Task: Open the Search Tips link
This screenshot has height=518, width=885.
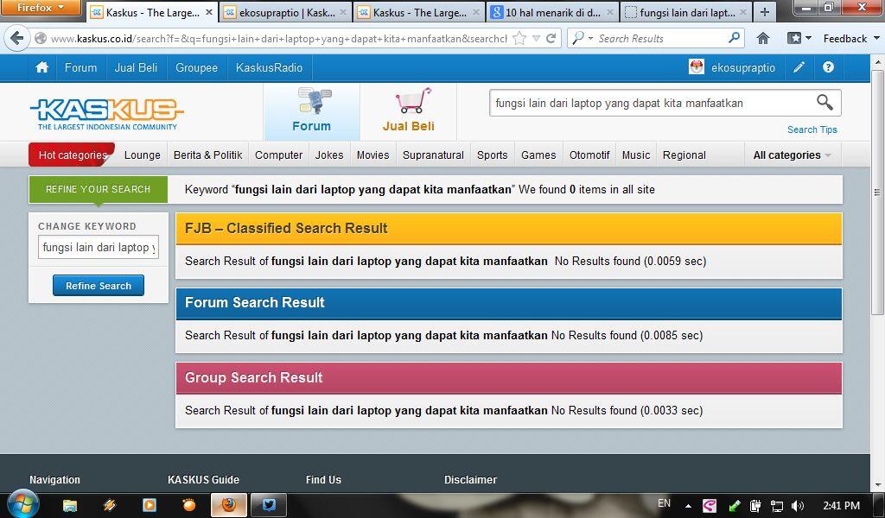Action: tap(812, 129)
